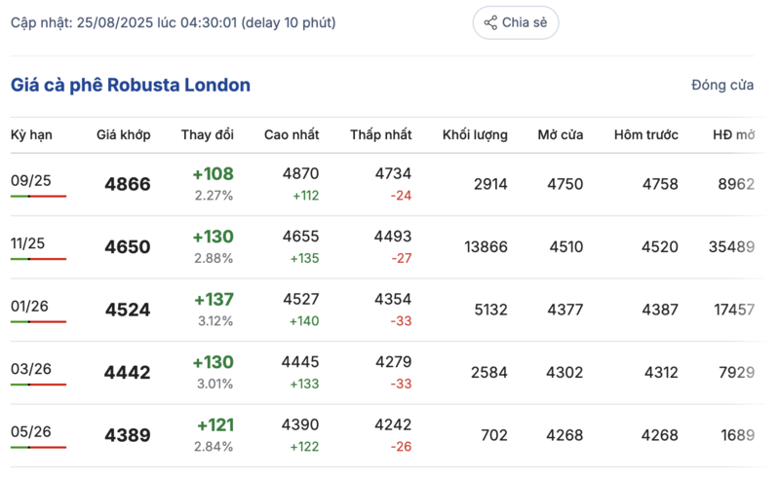Click the price range bar under 01/26

[x=38, y=321]
